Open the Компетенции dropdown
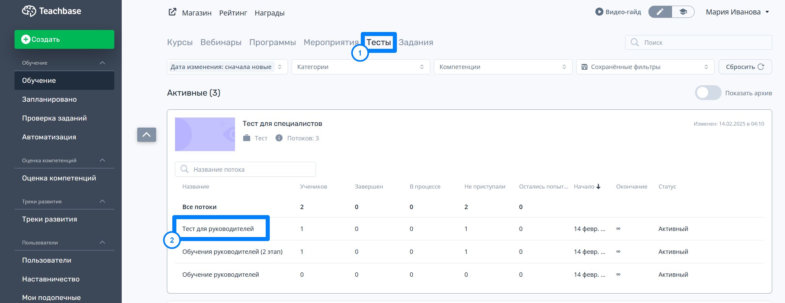 click(x=503, y=67)
